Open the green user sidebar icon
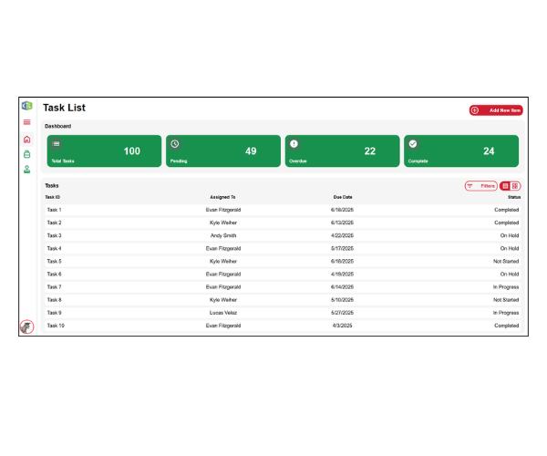The height and width of the screenshot is (456, 547). [x=26, y=170]
